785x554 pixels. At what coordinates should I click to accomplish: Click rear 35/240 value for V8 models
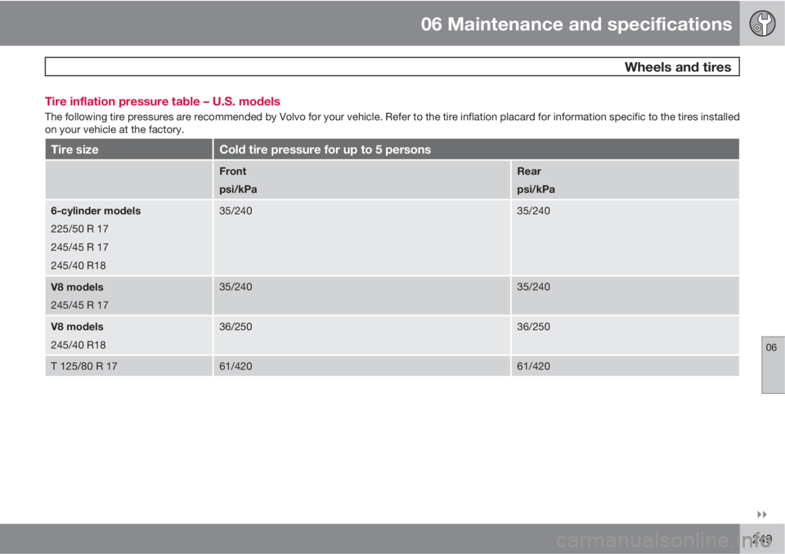click(x=533, y=287)
